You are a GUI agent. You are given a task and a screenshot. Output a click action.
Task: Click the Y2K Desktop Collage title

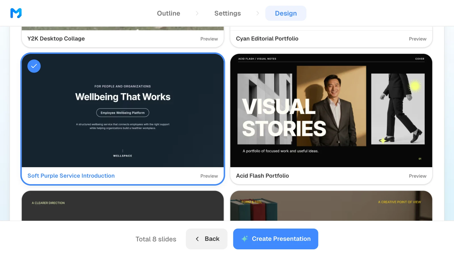[56, 39]
